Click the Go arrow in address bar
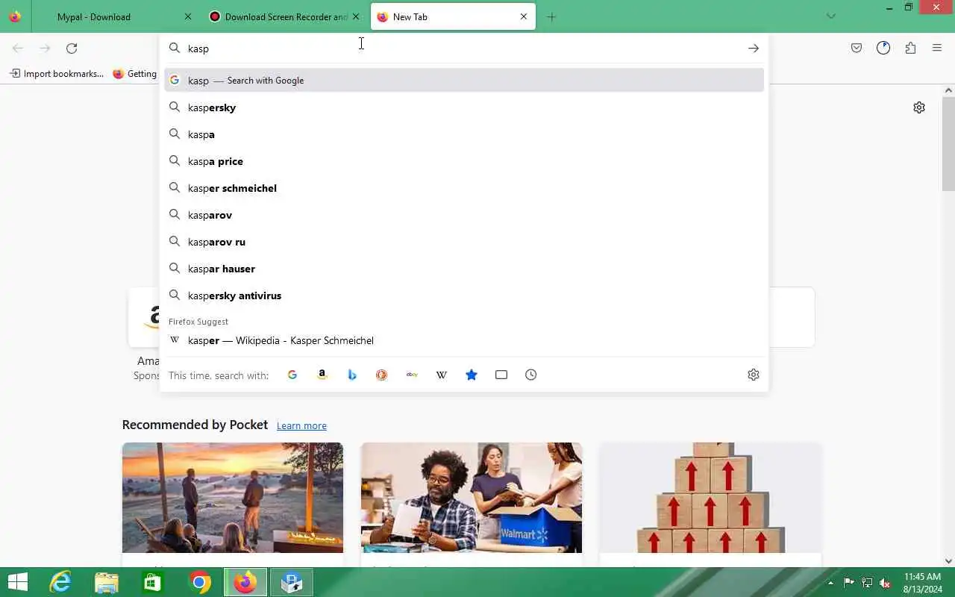Viewport: 955px width, 597px height. coord(754,49)
